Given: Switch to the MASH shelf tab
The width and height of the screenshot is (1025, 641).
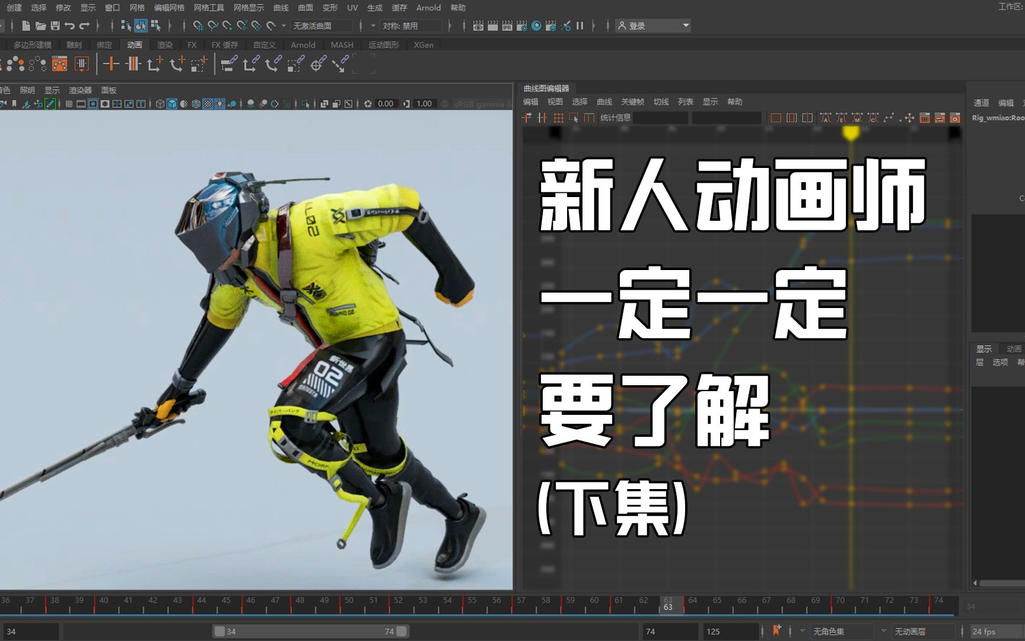Looking at the screenshot, I should point(342,45).
